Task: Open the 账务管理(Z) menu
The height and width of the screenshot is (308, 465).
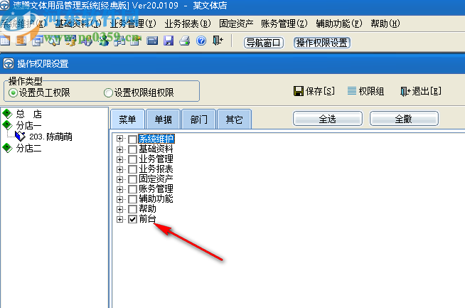Action: tap(284, 23)
